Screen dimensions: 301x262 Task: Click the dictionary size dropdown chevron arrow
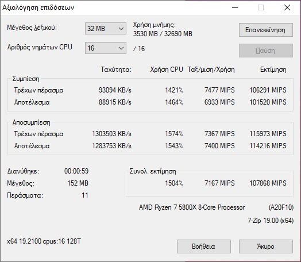[x=121, y=29]
